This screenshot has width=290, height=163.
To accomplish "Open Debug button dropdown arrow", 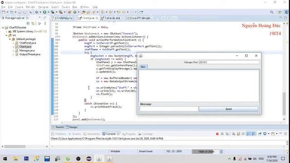I will point(40,12).
